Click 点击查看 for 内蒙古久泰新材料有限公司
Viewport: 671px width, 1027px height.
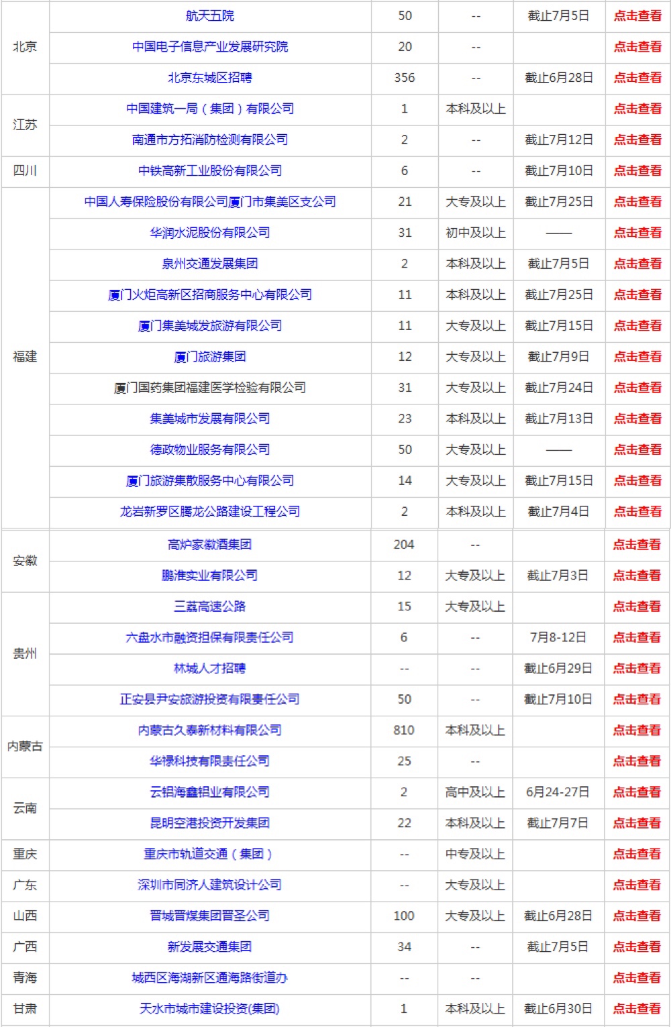coord(637,730)
